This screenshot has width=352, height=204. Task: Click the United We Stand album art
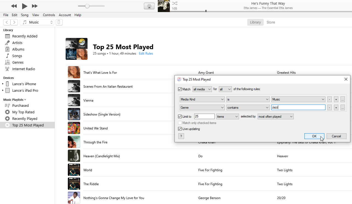(74, 128)
